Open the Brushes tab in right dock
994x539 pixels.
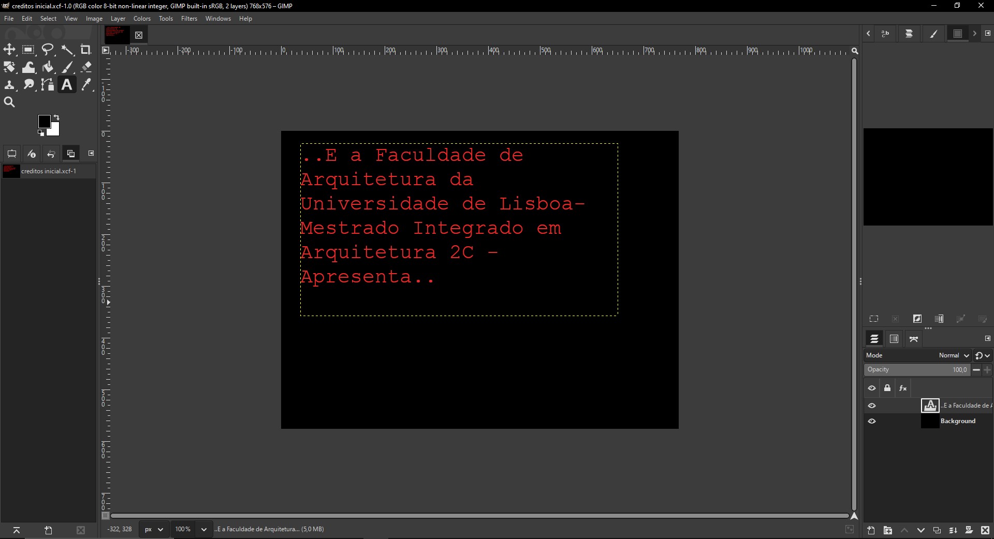[933, 34]
